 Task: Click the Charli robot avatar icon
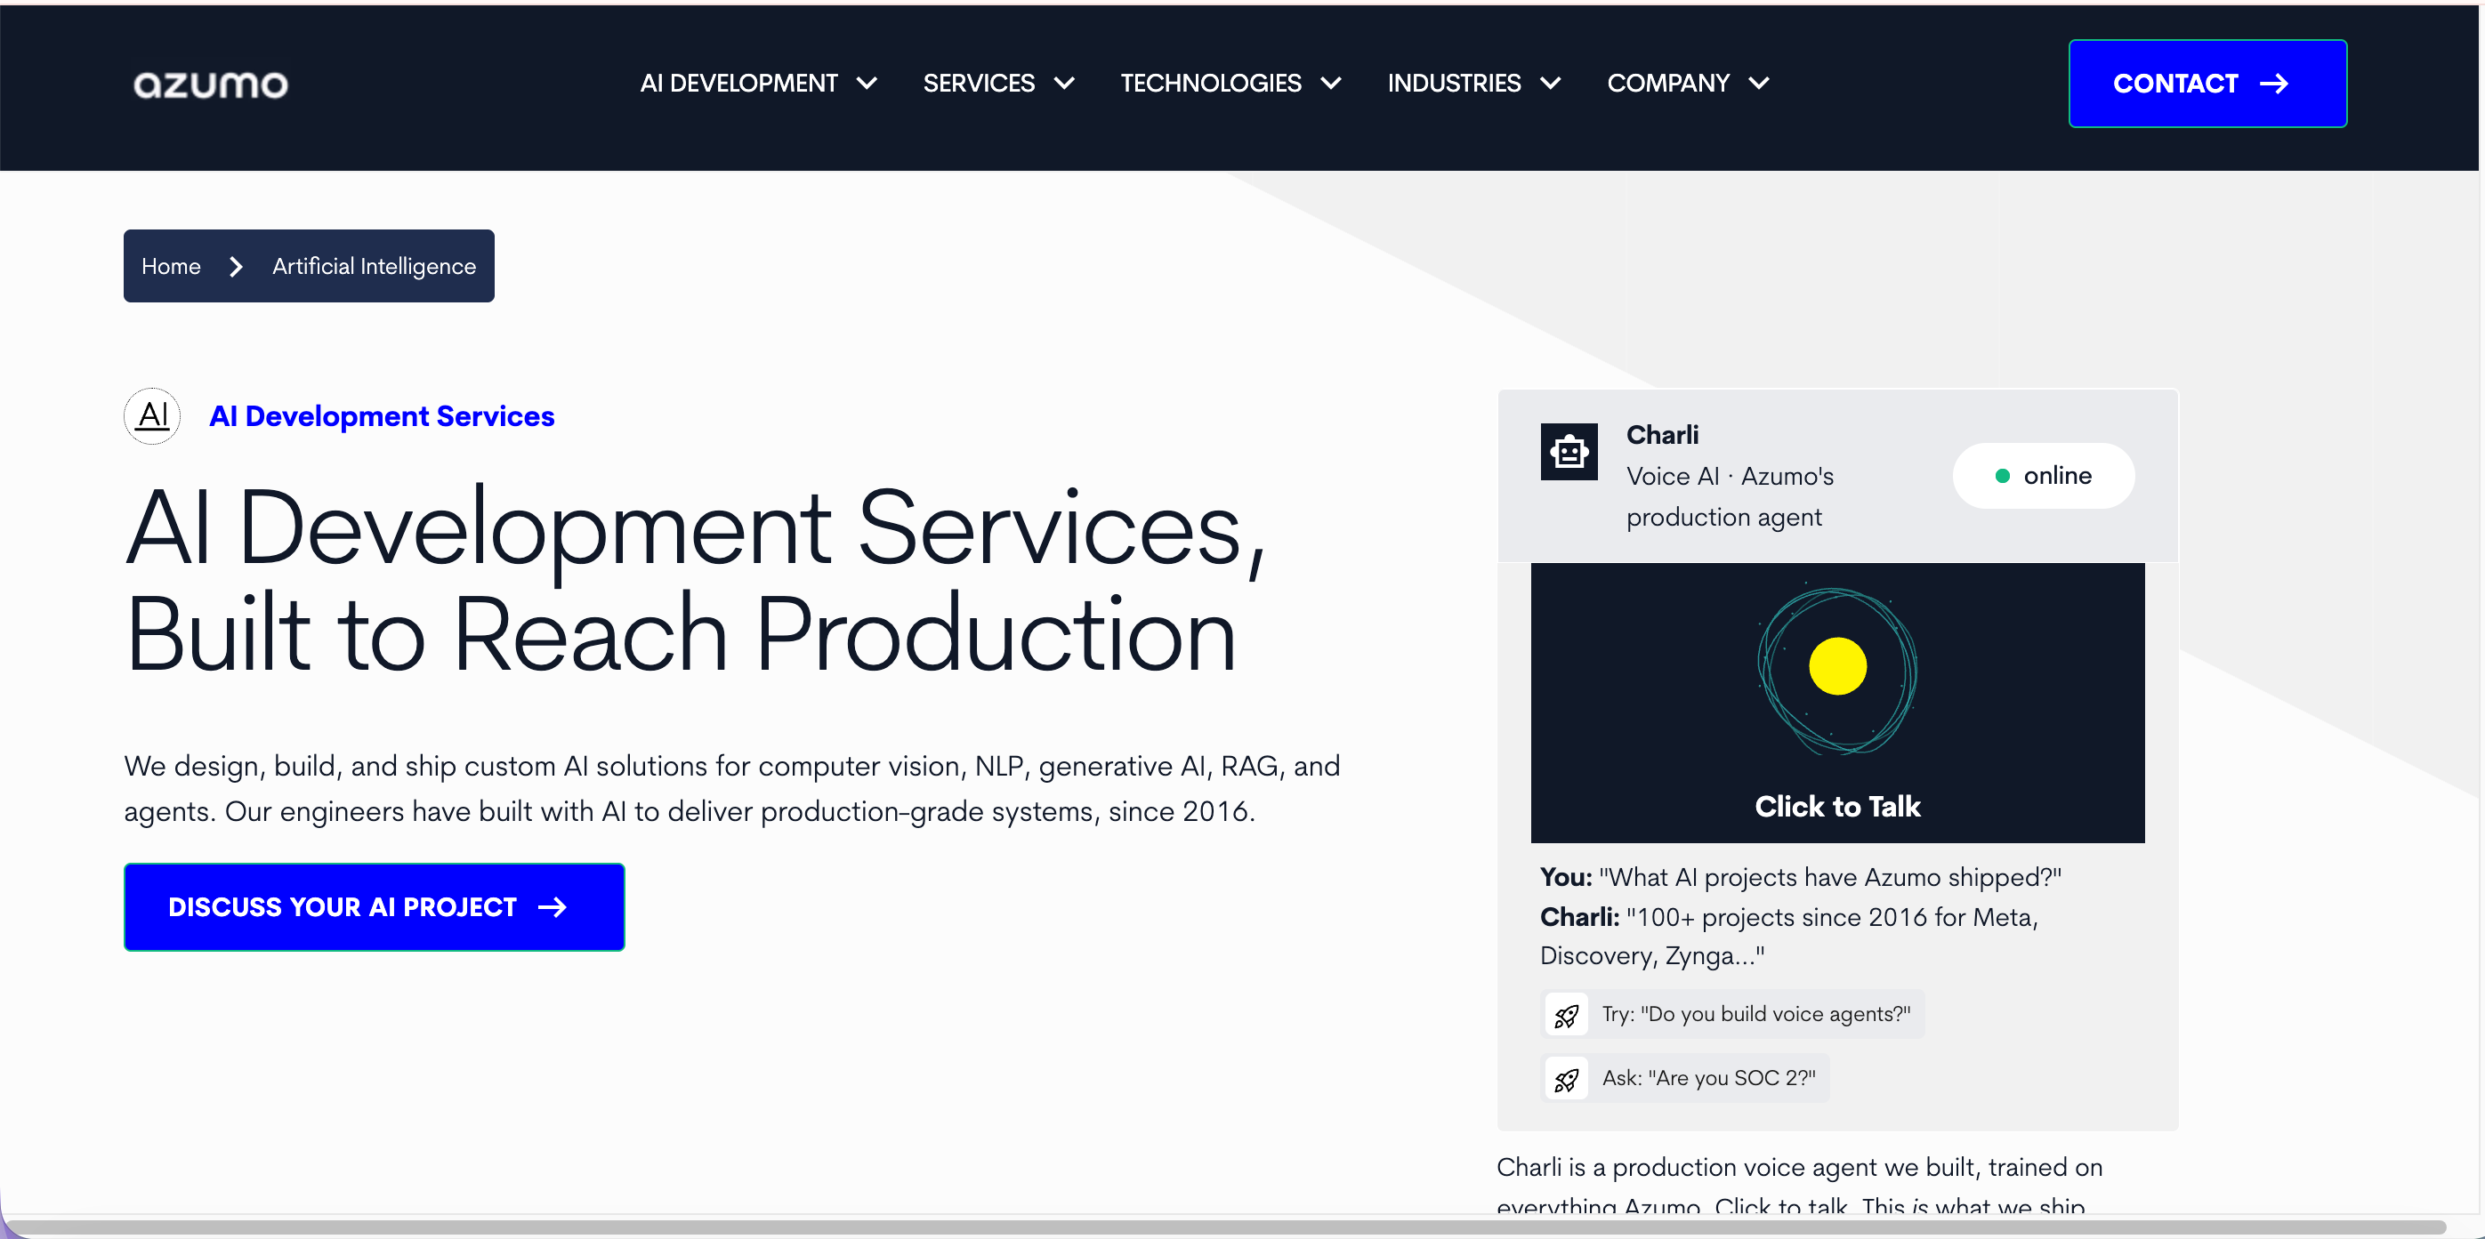click(x=1569, y=451)
